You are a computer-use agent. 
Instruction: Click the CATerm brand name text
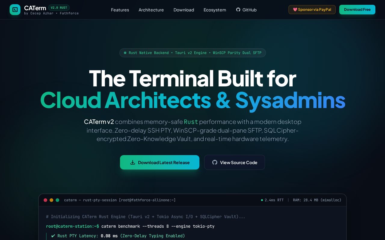pos(35,8)
